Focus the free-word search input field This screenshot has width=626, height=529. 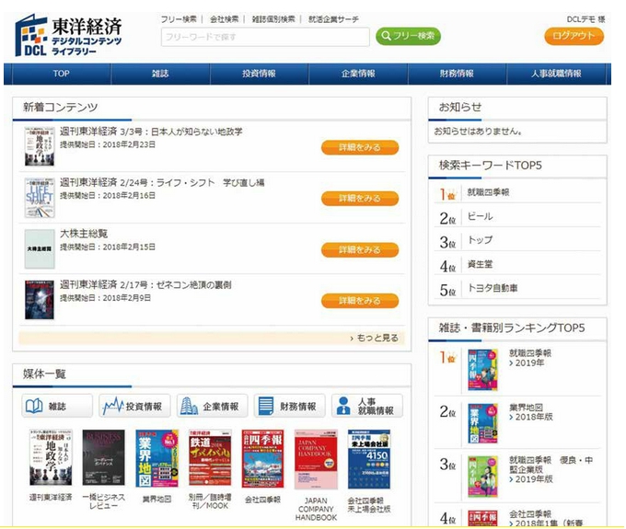(x=265, y=37)
